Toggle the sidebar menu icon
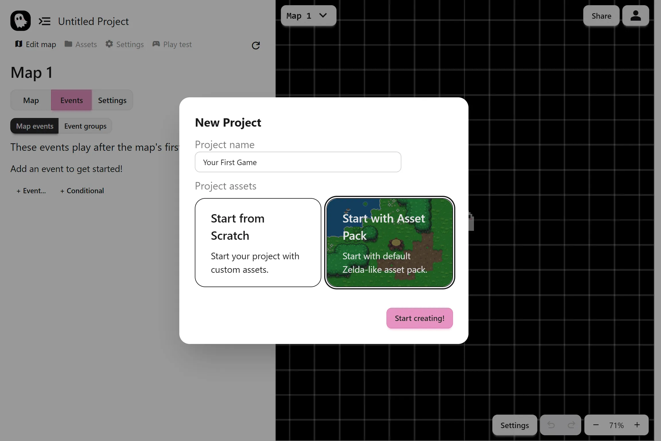 coord(44,21)
